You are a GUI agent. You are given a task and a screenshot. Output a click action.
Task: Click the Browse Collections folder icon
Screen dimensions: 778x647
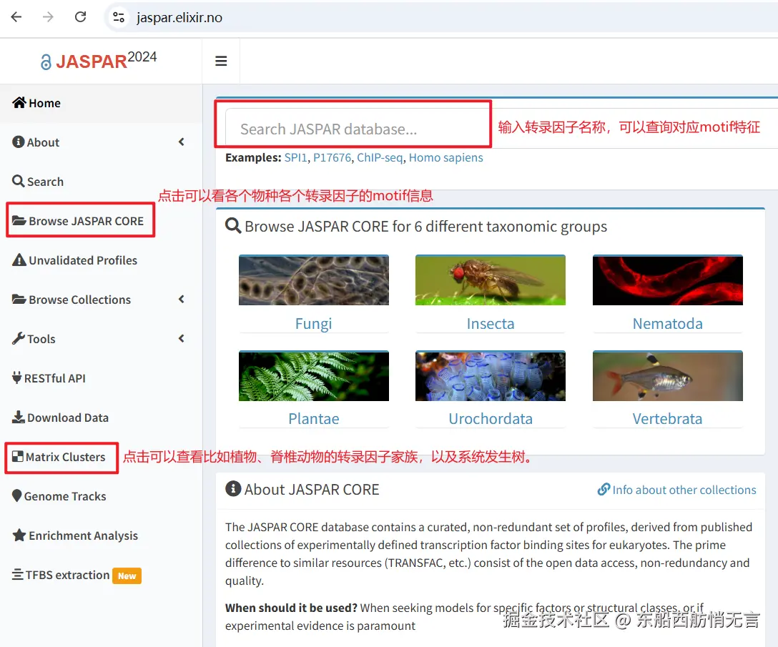point(19,299)
